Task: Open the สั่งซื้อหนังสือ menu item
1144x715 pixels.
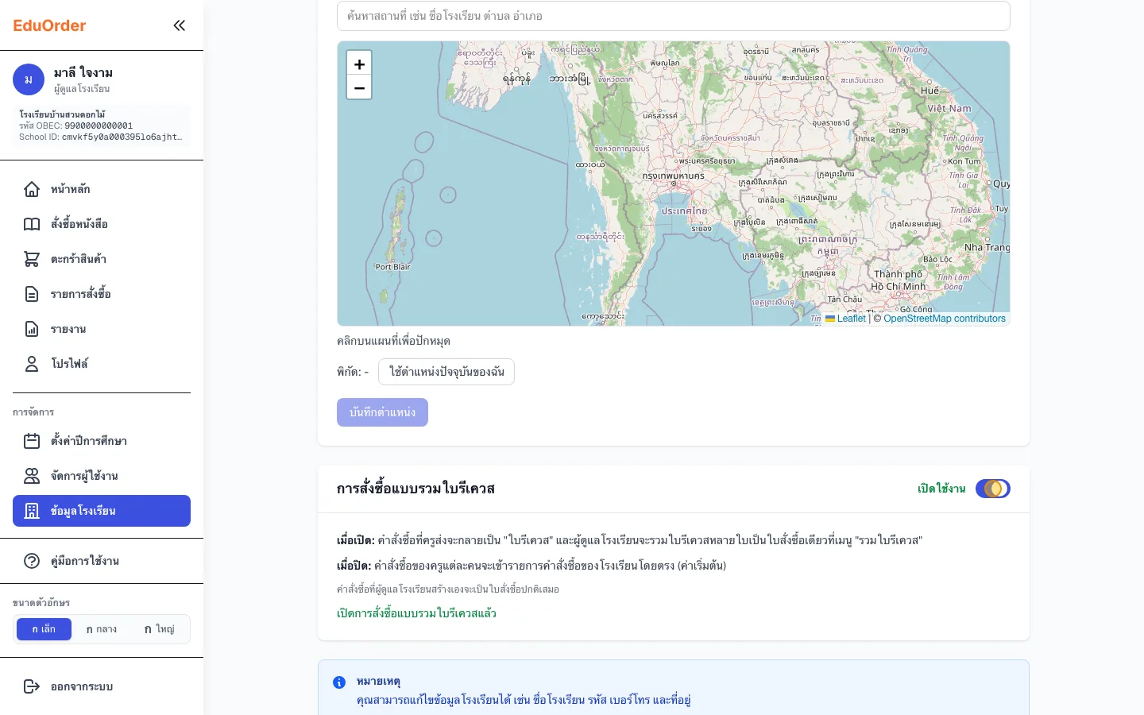Action: click(x=102, y=224)
